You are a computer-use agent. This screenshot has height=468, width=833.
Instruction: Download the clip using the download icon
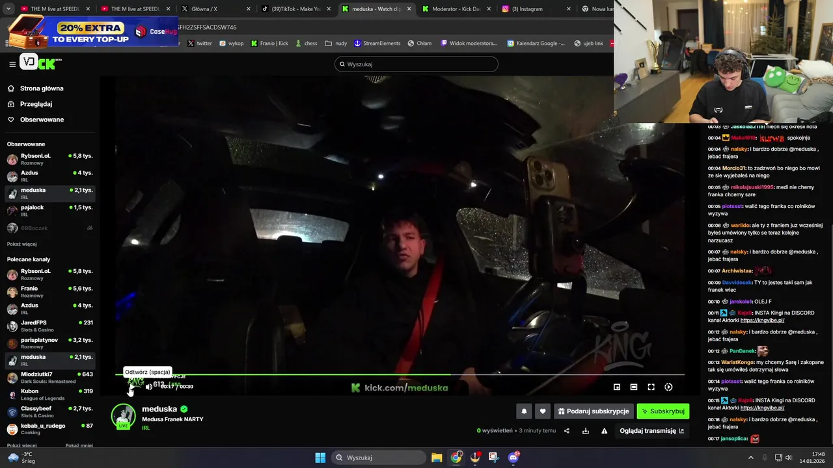pyautogui.click(x=585, y=430)
